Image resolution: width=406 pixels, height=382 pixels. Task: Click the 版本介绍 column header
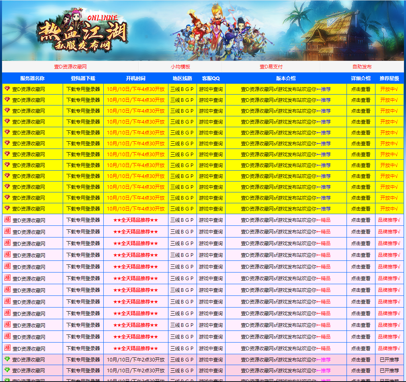(286, 78)
